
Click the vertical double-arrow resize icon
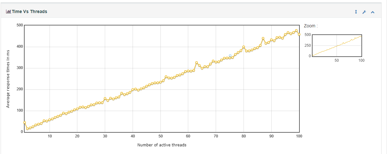(356, 12)
